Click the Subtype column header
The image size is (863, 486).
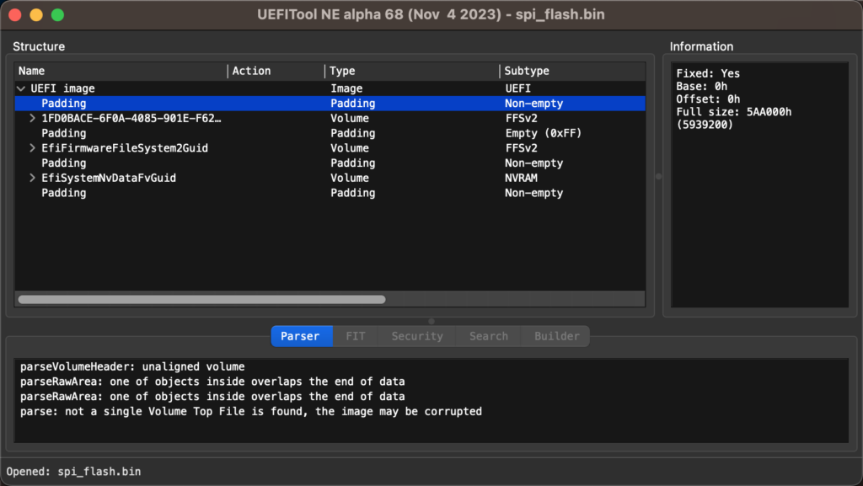572,71
